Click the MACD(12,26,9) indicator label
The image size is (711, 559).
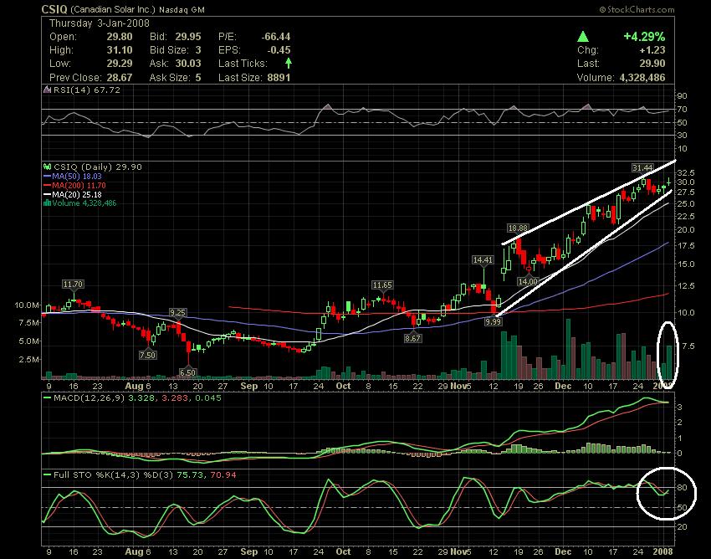click(x=87, y=398)
